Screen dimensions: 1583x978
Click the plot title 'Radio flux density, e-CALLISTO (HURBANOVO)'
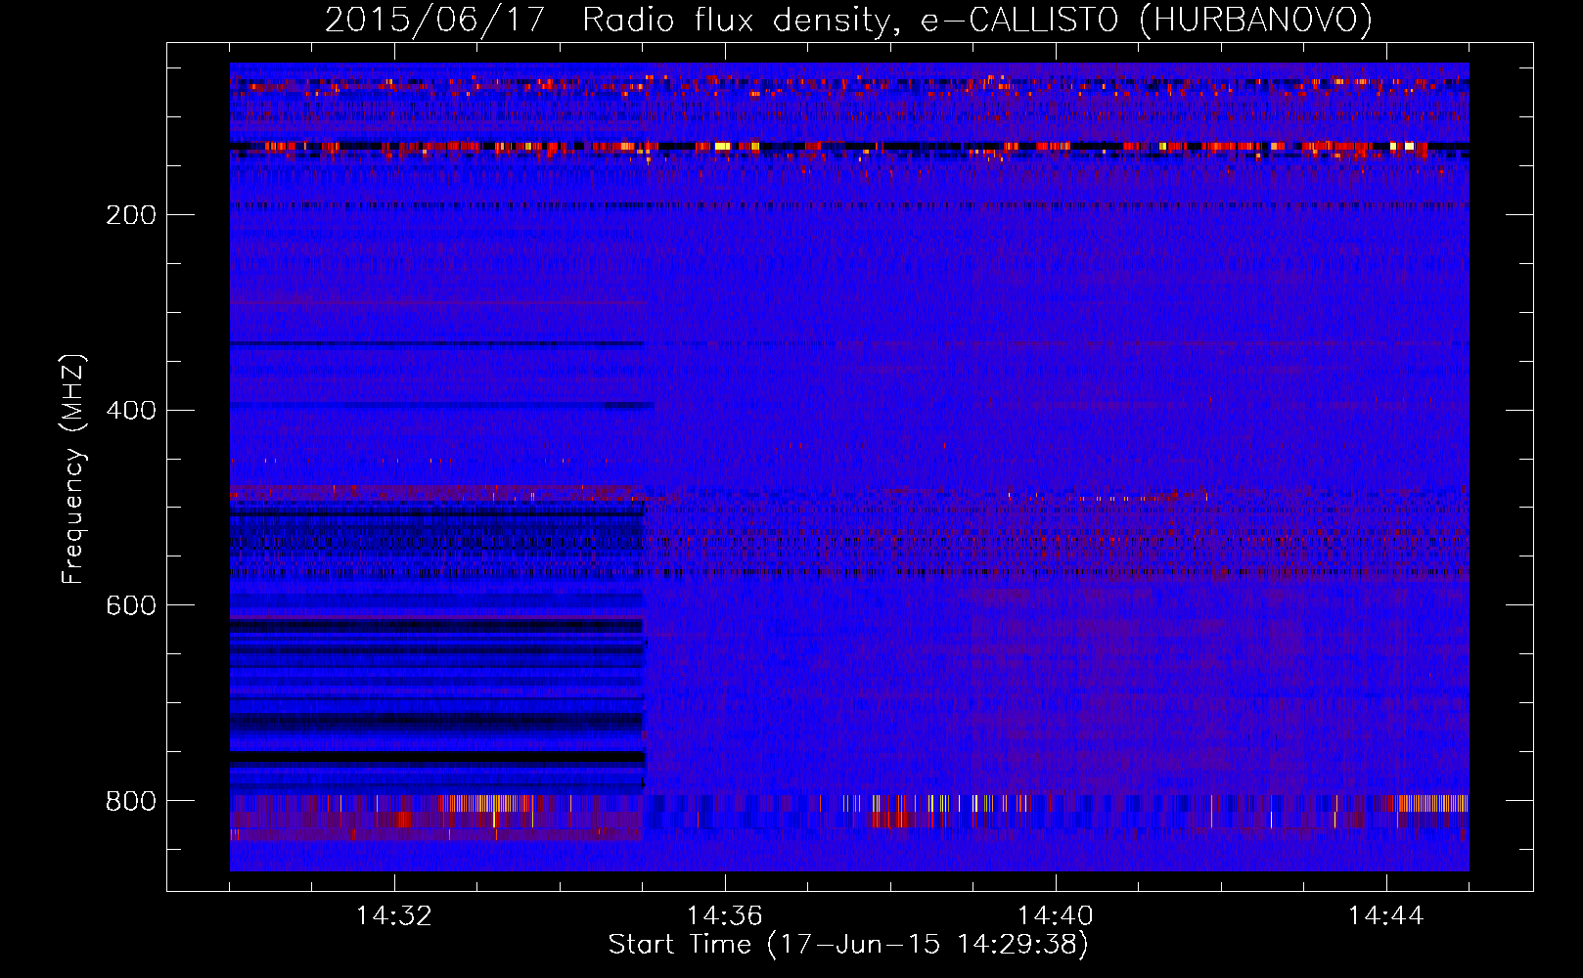click(976, 21)
